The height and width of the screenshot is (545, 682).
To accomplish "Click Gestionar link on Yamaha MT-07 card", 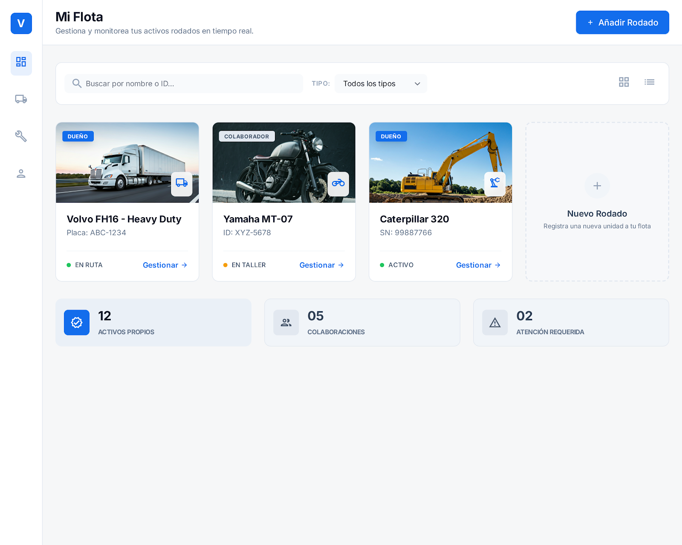I will pyautogui.click(x=321, y=265).
